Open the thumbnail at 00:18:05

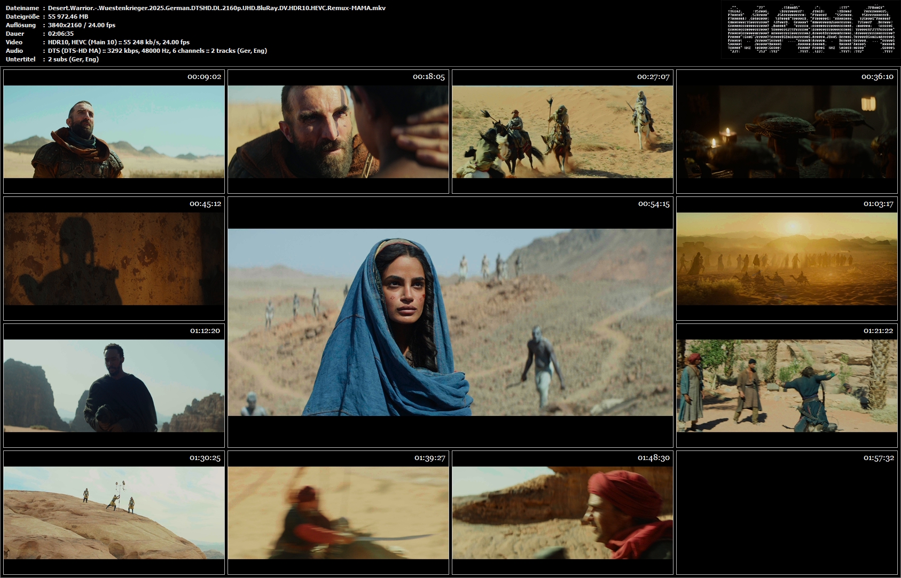pos(338,131)
